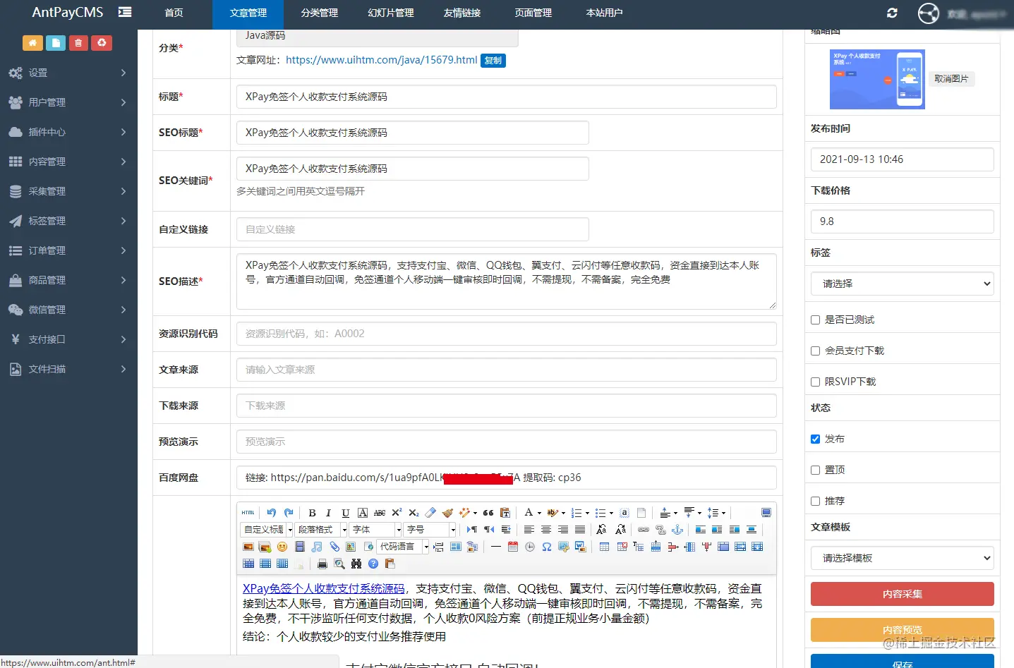Click the 复制 button beside article URL
This screenshot has width=1014, height=668.
click(x=493, y=61)
